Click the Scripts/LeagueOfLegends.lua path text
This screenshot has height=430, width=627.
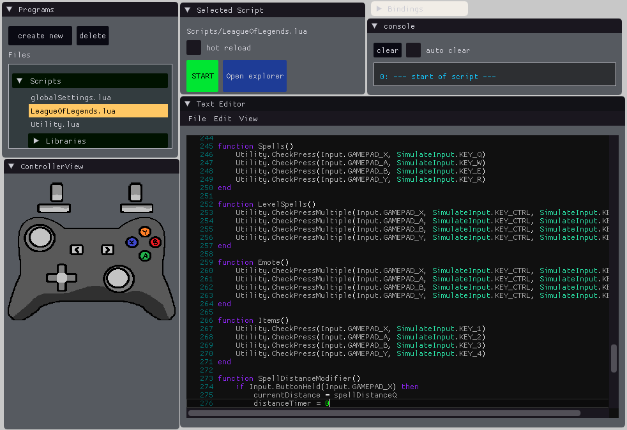click(246, 31)
